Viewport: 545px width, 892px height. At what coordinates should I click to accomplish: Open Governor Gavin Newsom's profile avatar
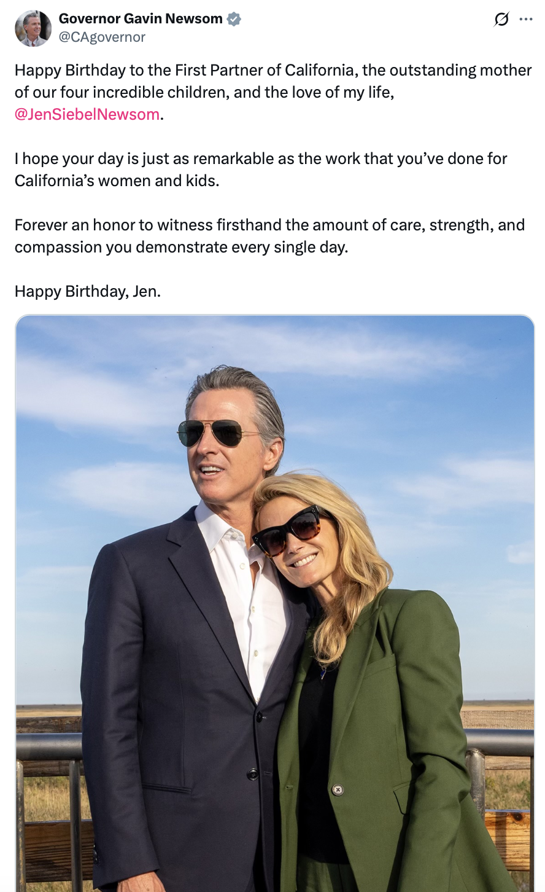pyautogui.click(x=33, y=28)
